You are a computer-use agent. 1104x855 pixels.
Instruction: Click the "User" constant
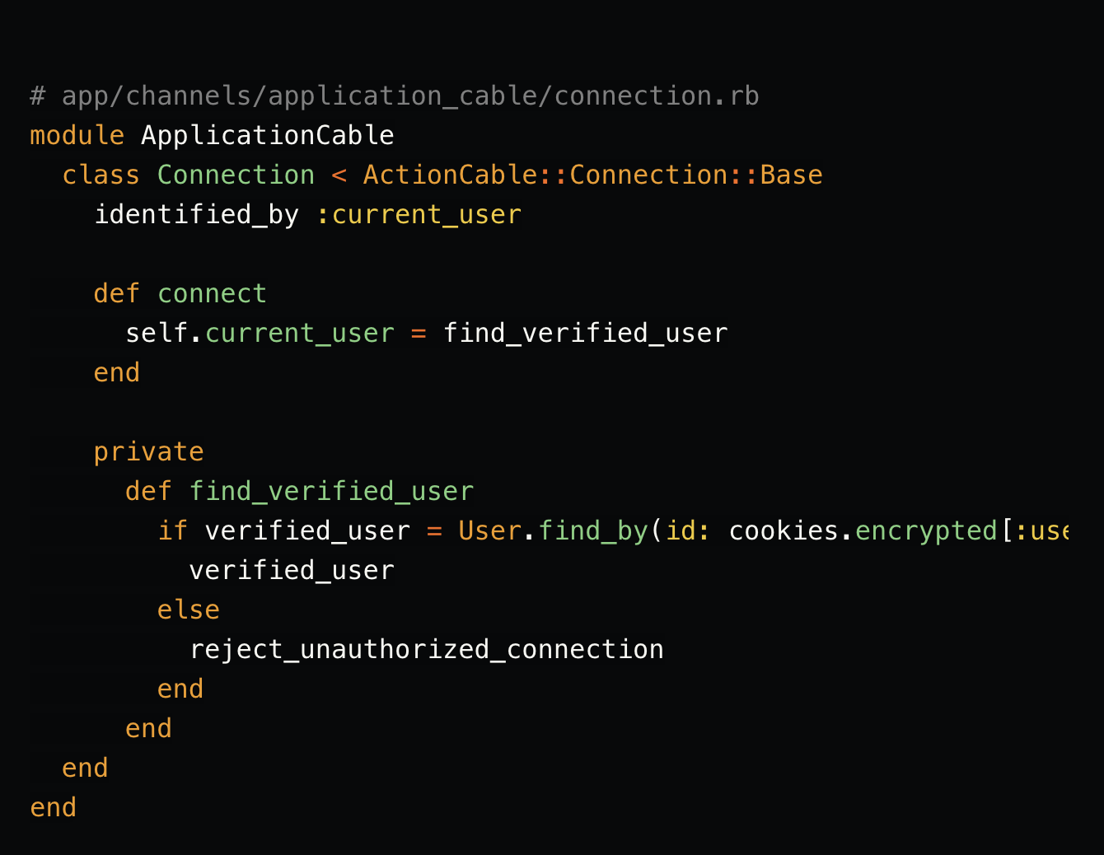click(489, 530)
